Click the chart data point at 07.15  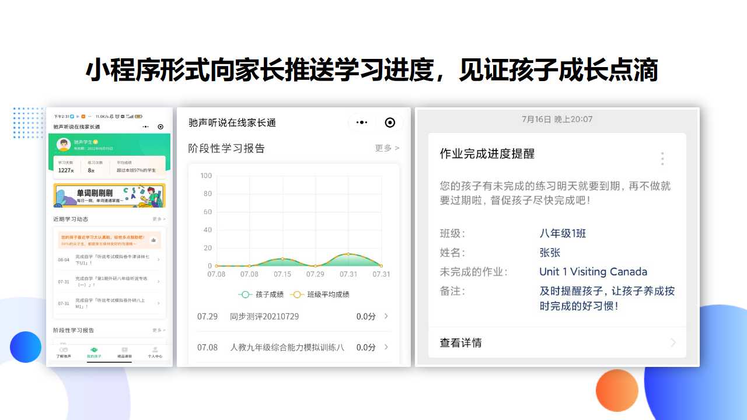[x=282, y=258]
